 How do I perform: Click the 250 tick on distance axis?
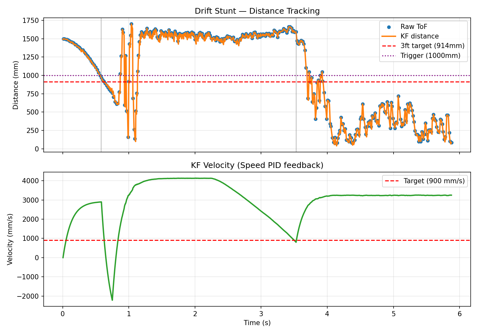[33, 130]
